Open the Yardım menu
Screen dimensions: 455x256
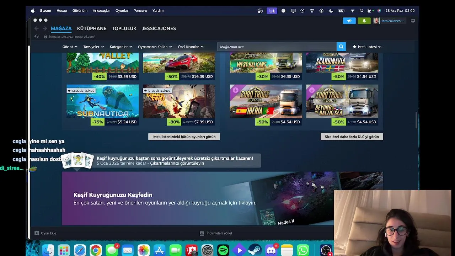[158, 11]
